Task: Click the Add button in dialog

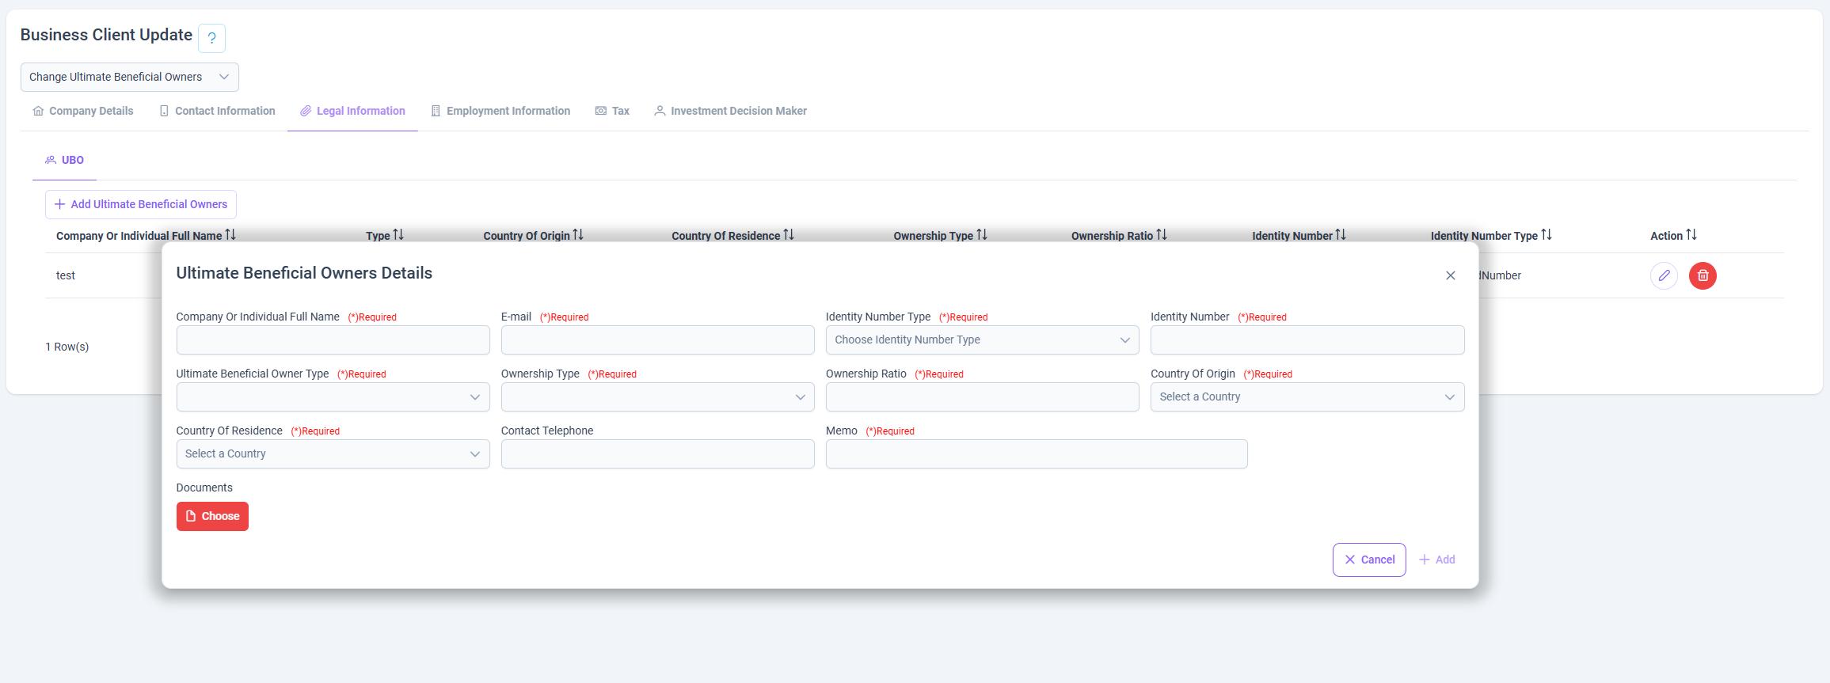Action: [1437, 560]
